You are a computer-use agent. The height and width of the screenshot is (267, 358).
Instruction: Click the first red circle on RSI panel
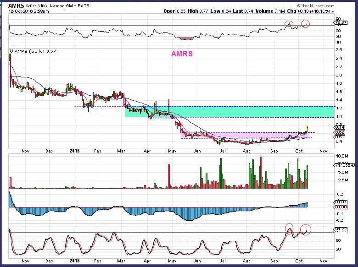289,24
